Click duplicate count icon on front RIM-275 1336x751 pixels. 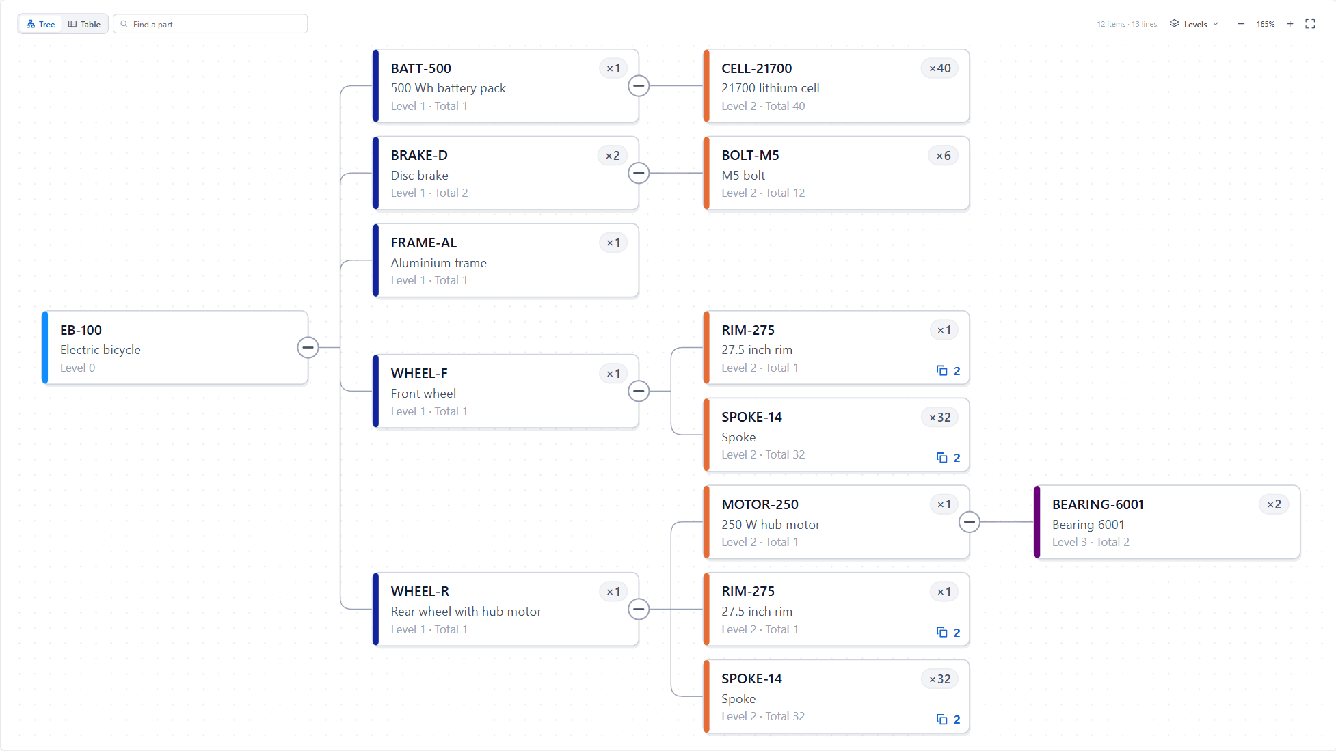point(942,370)
